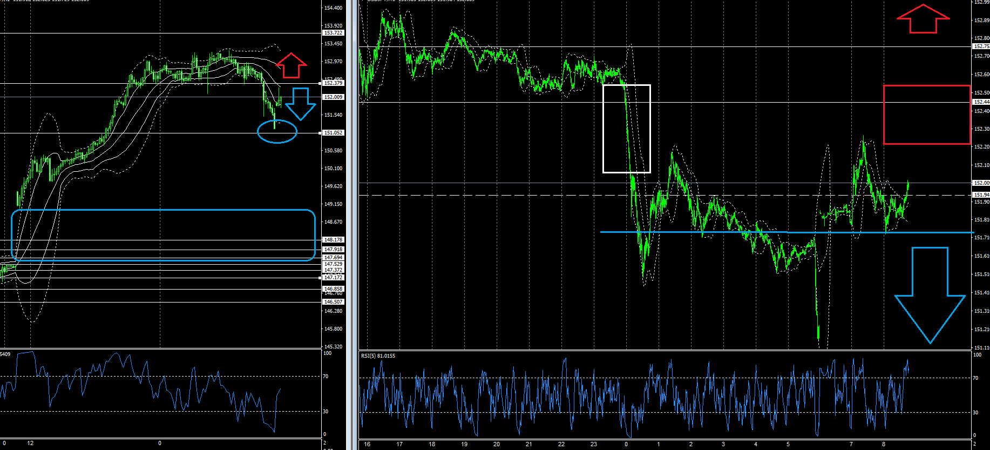Click the 147.172 price level label
The width and height of the screenshot is (990, 450).
click(333, 278)
